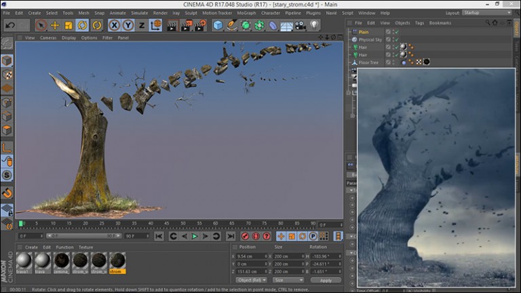Click the Record Active Objects button
The height and width of the screenshot is (293, 521).
click(x=245, y=236)
